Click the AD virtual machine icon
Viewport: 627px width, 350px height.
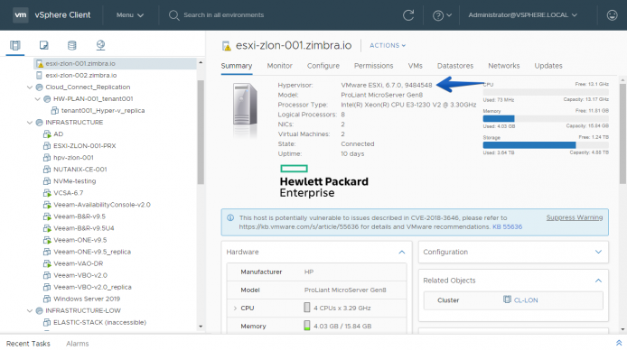pyautogui.click(x=47, y=134)
